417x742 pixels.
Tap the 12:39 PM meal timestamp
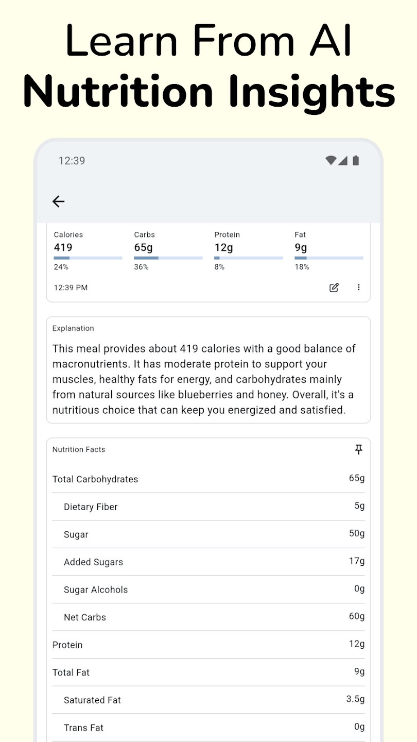(x=71, y=288)
